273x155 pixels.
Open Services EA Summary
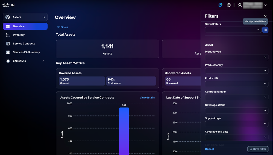coord(26,52)
